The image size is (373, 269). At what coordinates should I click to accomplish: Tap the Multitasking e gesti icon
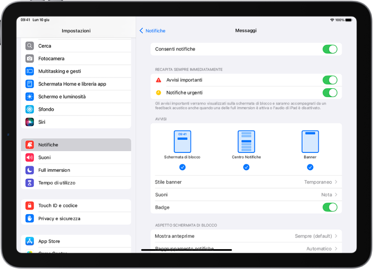click(x=30, y=71)
